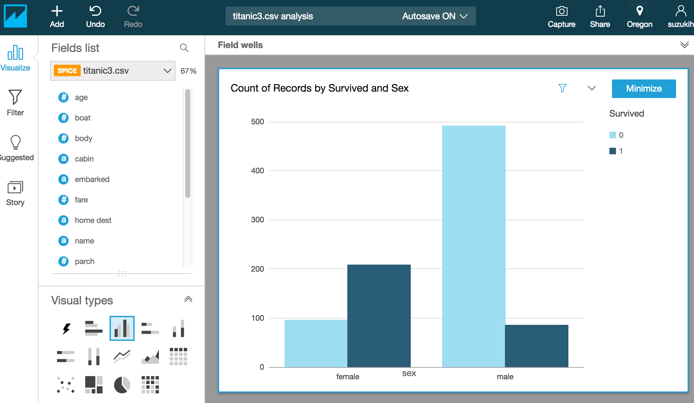Search the fields list with magnifier
The height and width of the screenshot is (403, 694).
point(184,48)
